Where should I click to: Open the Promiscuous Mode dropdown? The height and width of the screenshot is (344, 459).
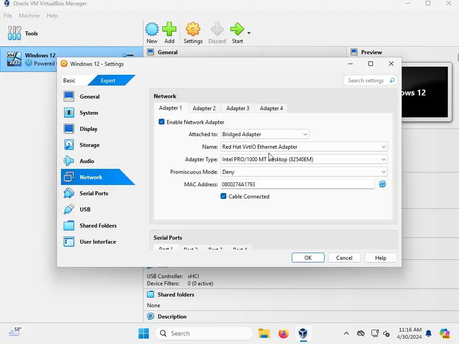[x=304, y=172]
